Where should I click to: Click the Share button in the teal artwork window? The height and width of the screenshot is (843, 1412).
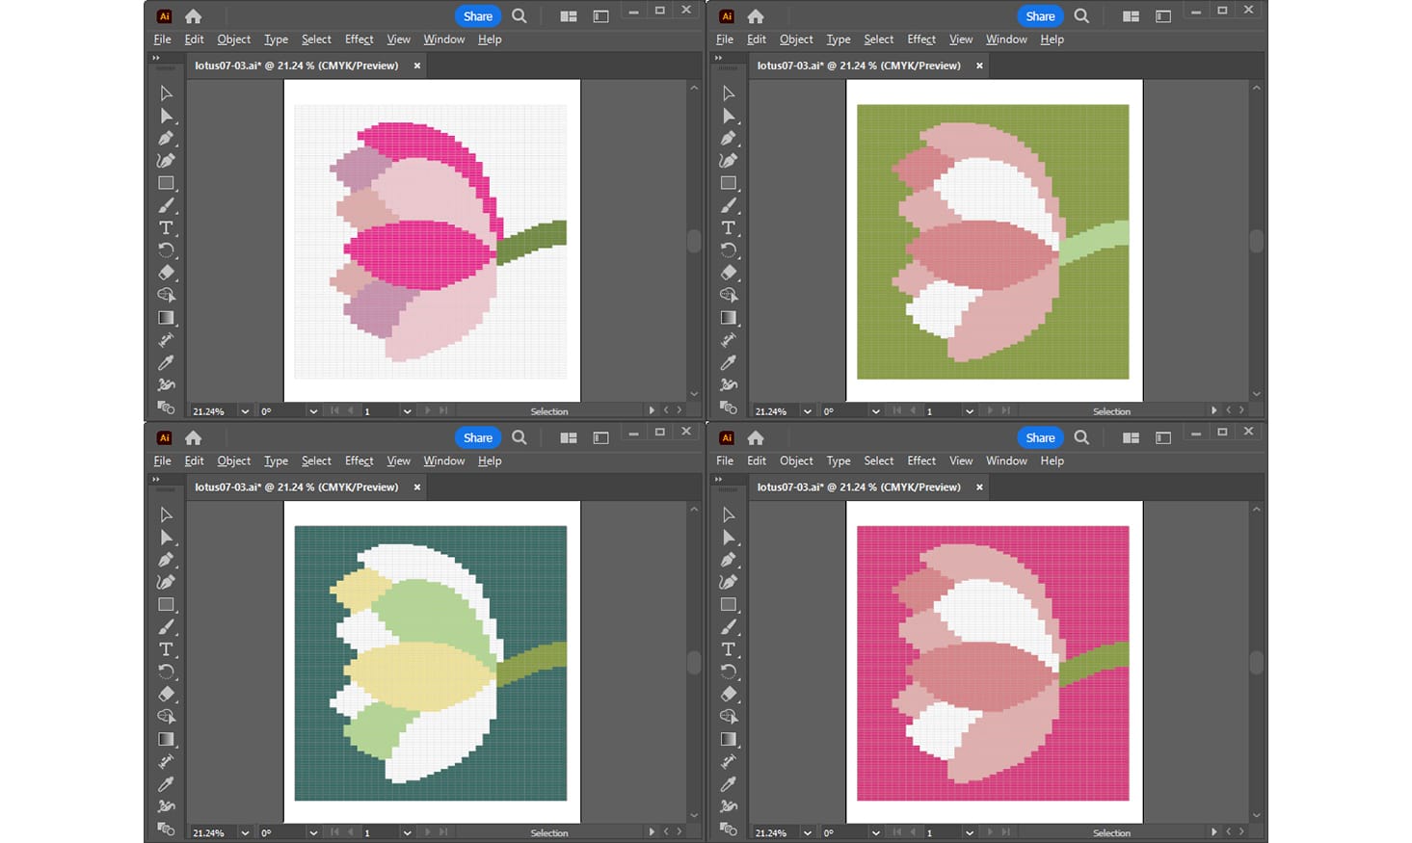[x=477, y=438]
